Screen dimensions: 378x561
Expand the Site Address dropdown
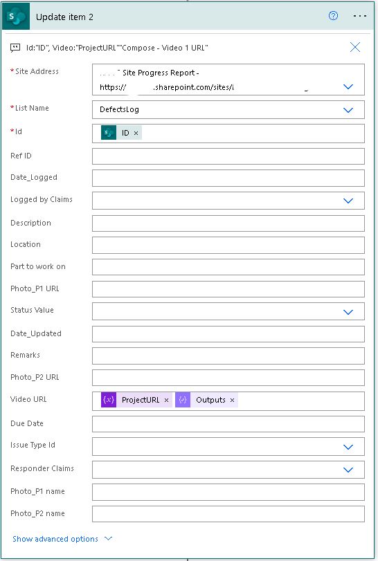[x=348, y=86]
